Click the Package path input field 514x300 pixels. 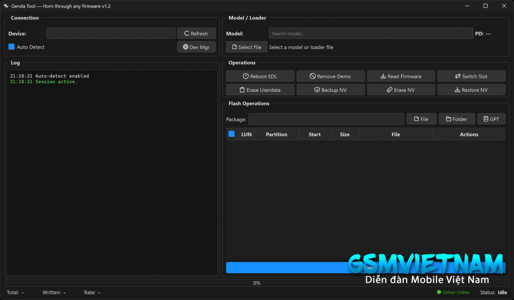(x=326, y=119)
